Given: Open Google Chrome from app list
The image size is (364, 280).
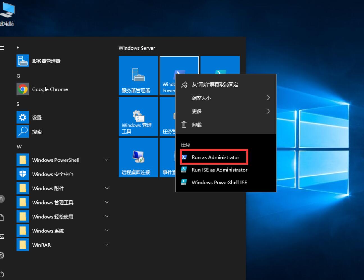Looking at the screenshot, I should click(50, 89).
